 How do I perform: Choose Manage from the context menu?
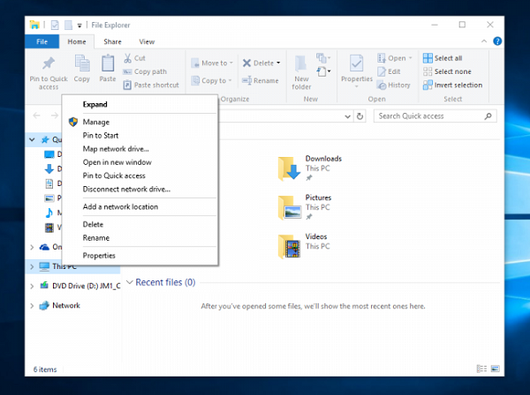(x=95, y=122)
